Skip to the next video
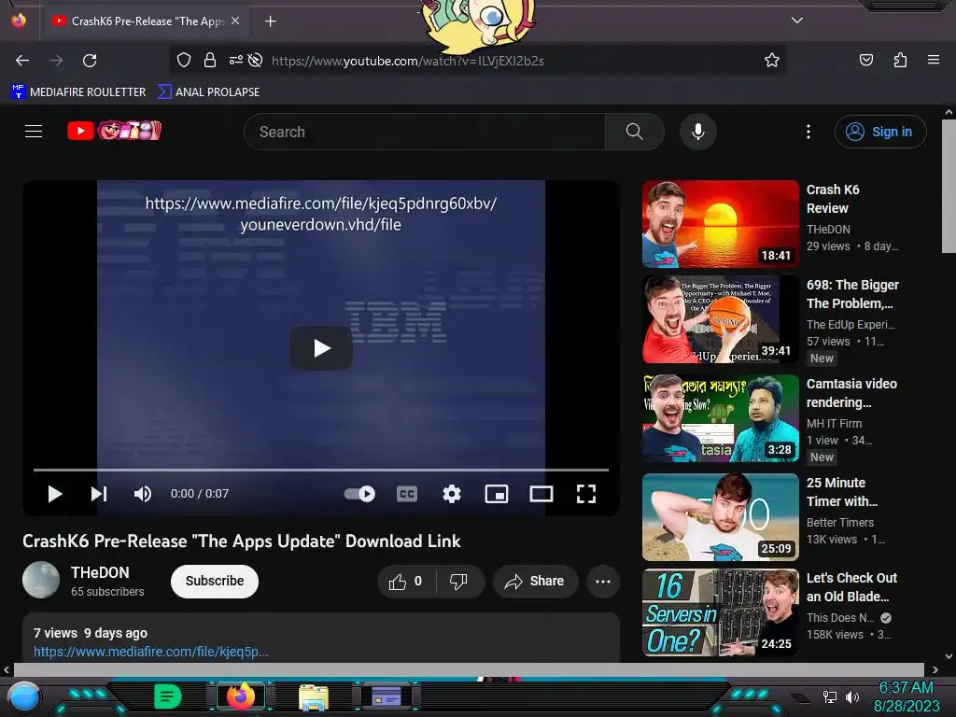This screenshot has width=956, height=717. click(99, 494)
